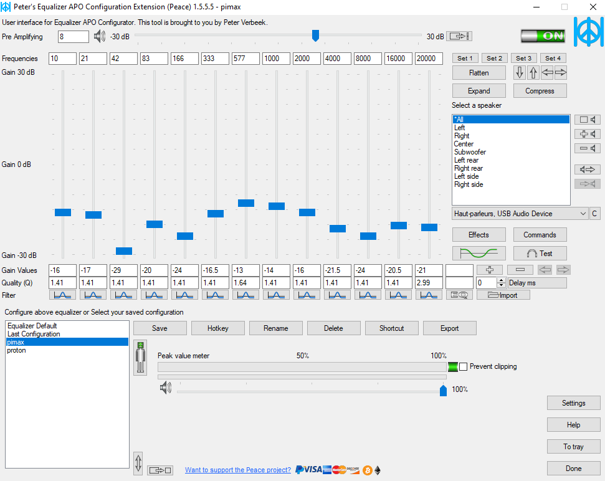The image size is (605, 481).
Task: Increase delay ms with the stepper
Action: pos(501,280)
